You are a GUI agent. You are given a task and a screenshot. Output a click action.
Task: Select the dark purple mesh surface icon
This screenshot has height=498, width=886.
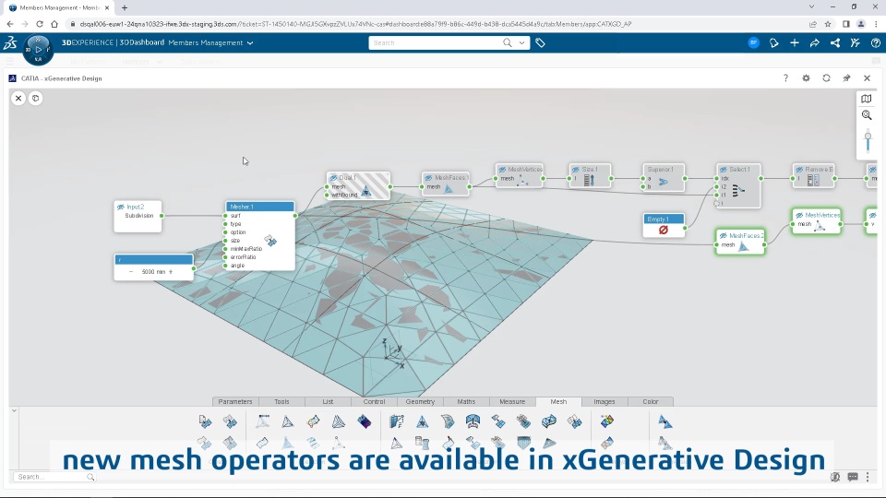click(x=365, y=421)
